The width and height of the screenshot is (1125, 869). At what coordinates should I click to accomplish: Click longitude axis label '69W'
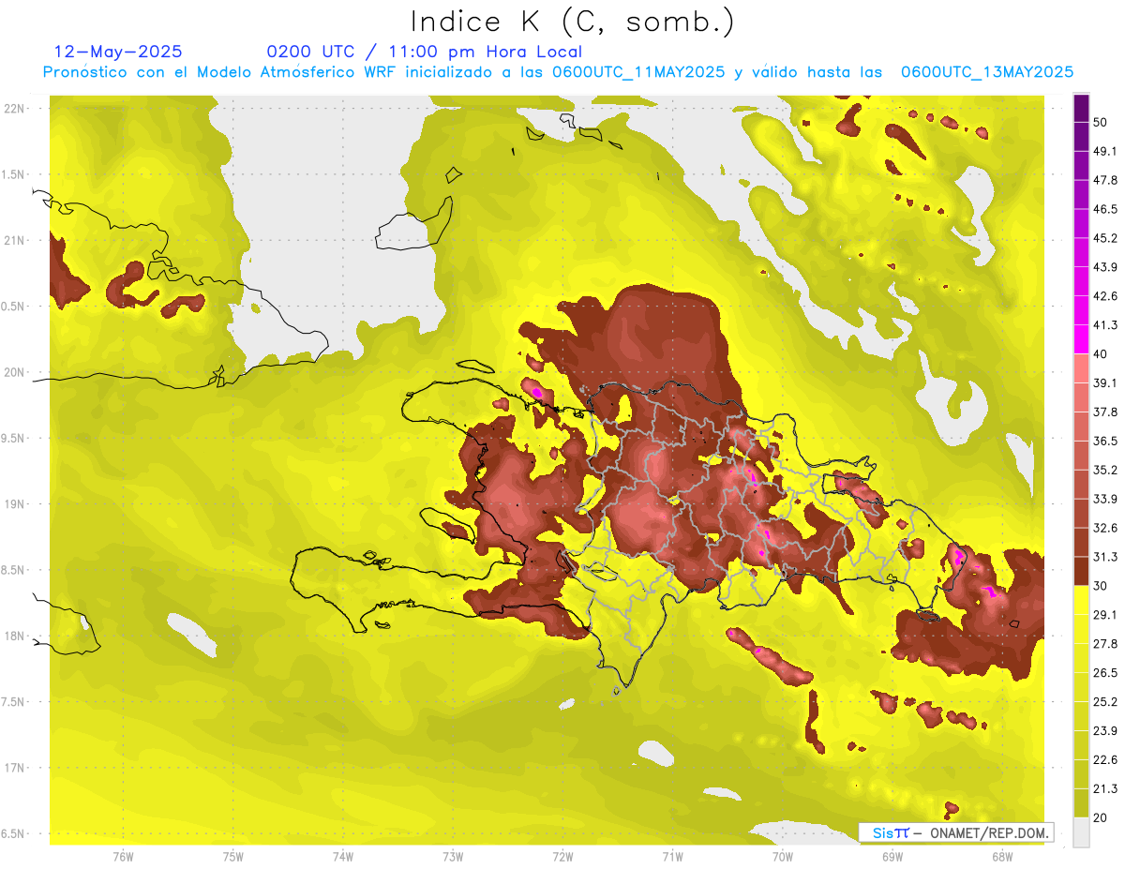[892, 856]
